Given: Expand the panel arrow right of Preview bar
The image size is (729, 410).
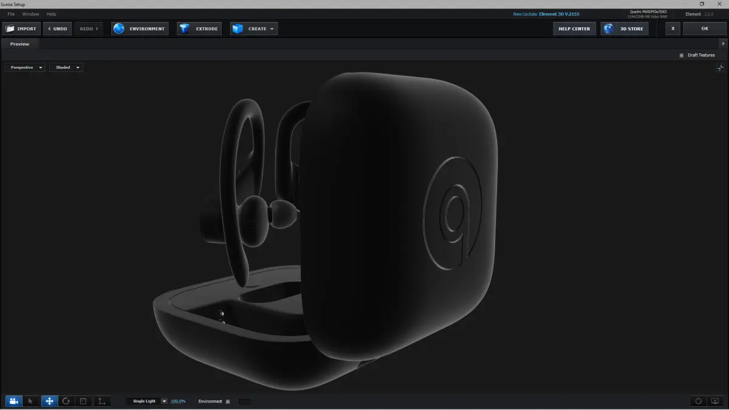Looking at the screenshot, I should 723,44.
